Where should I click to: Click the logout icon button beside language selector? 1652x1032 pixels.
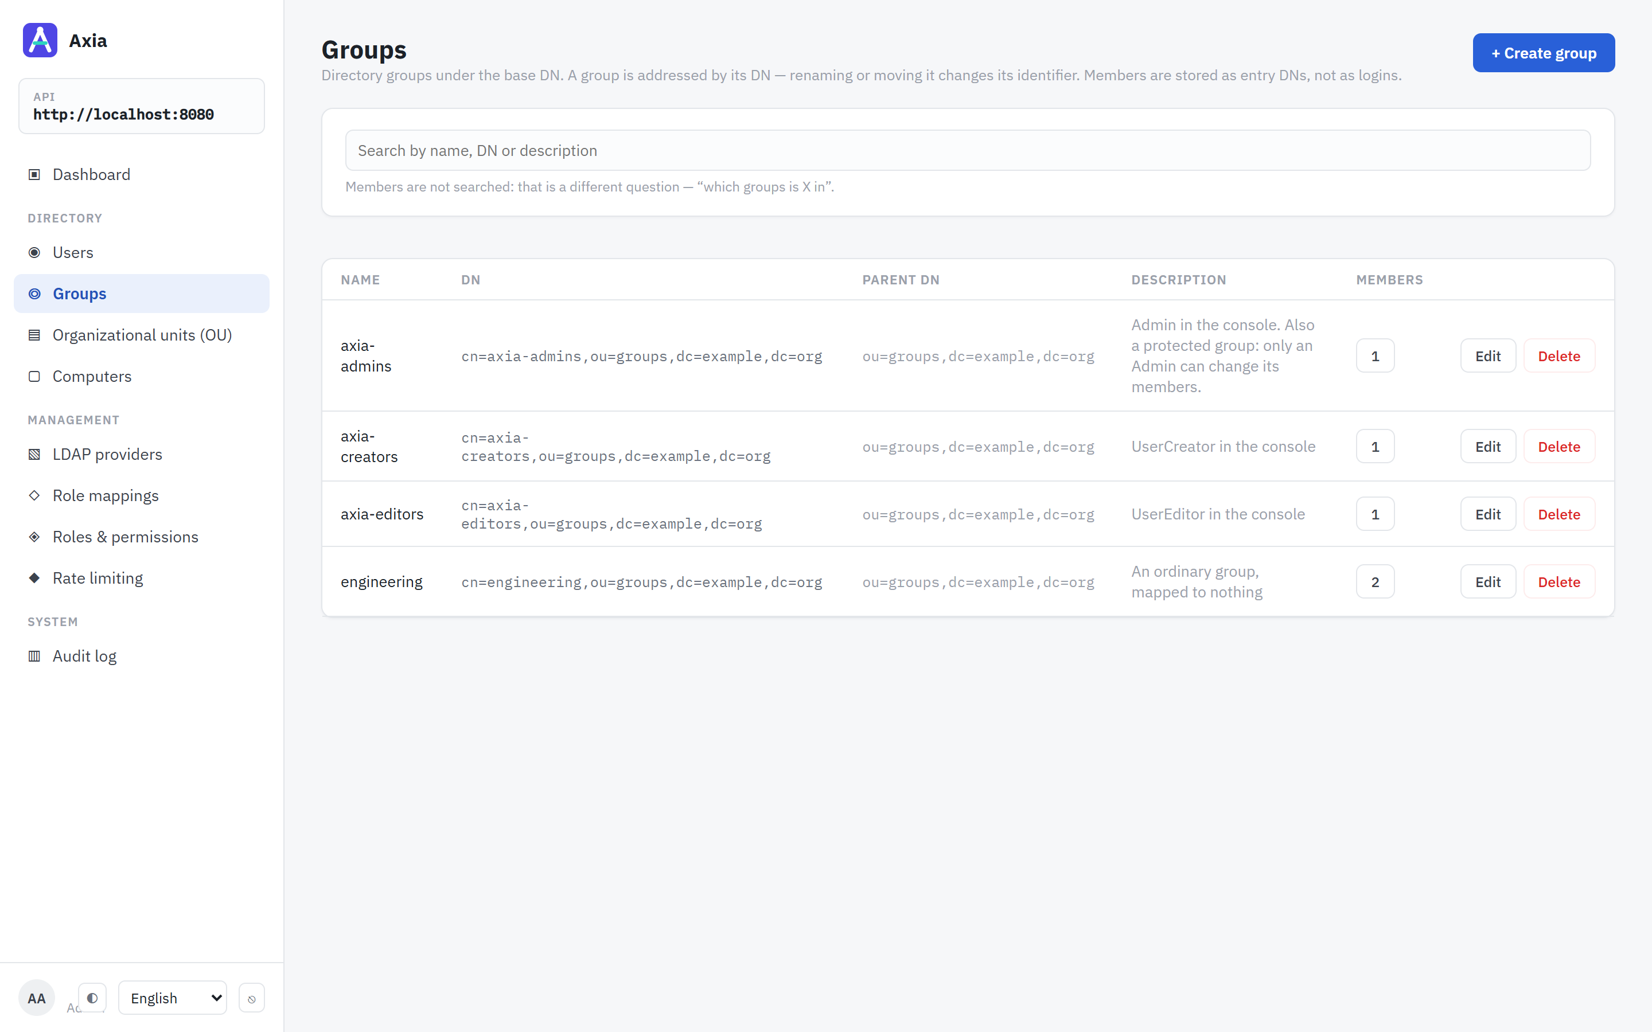[252, 998]
